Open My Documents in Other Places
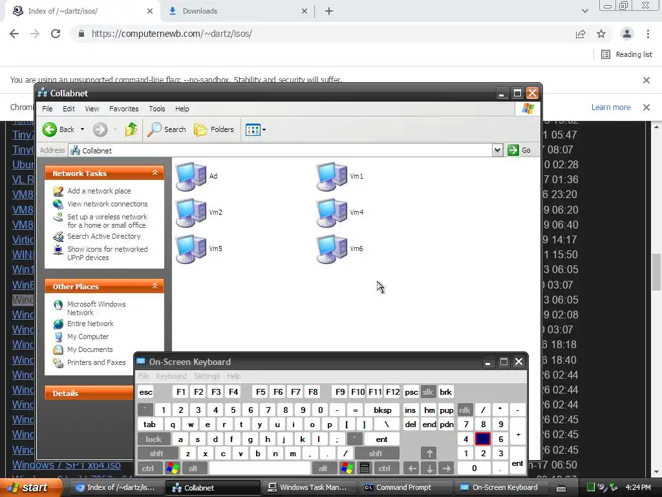This screenshot has height=497, width=662. pyautogui.click(x=90, y=349)
